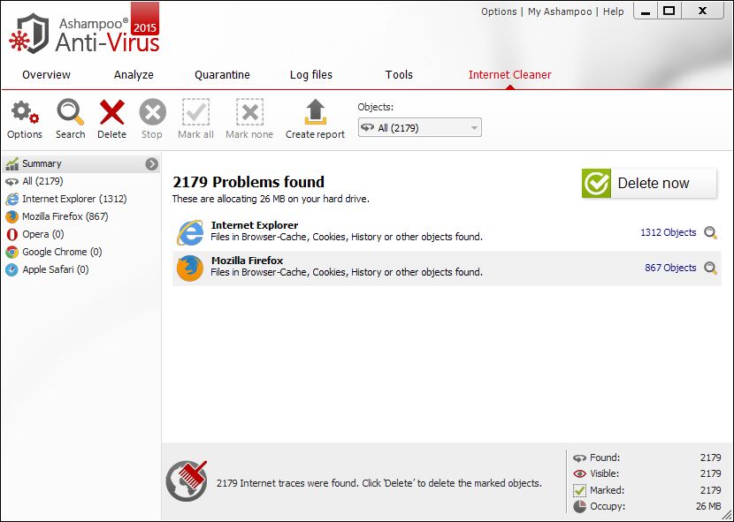Image resolution: width=734 pixels, height=522 pixels.
Task: Click the Visible eye icon
Action: point(579,473)
